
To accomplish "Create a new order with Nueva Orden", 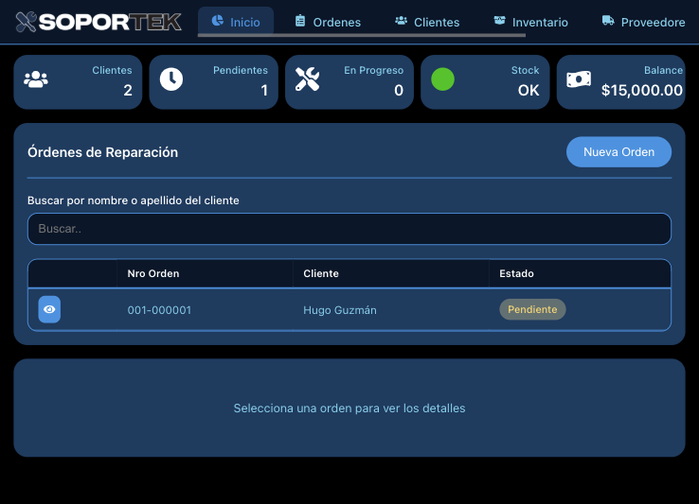I will pyautogui.click(x=618, y=152).
